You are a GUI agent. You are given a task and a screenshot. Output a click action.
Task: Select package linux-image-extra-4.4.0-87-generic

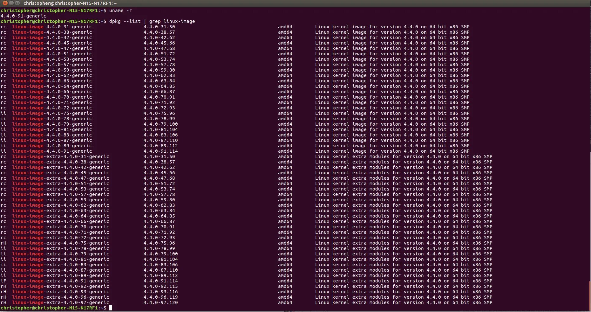coord(61,270)
